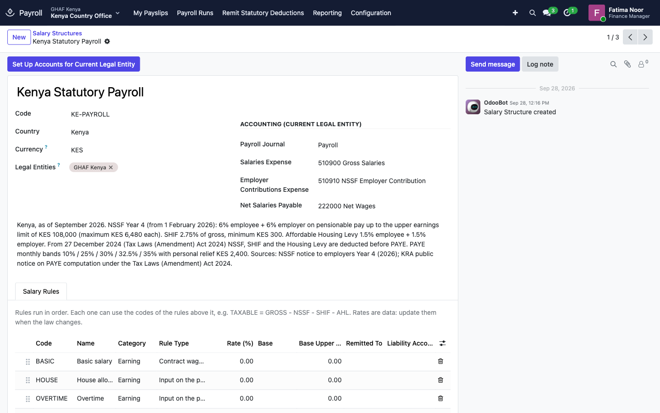Delete the OVERTIME rule row
The image size is (660, 413).
click(440, 398)
